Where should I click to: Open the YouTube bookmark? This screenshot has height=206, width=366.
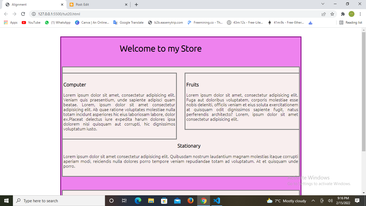pyautogui.click(x=31, y=23)
